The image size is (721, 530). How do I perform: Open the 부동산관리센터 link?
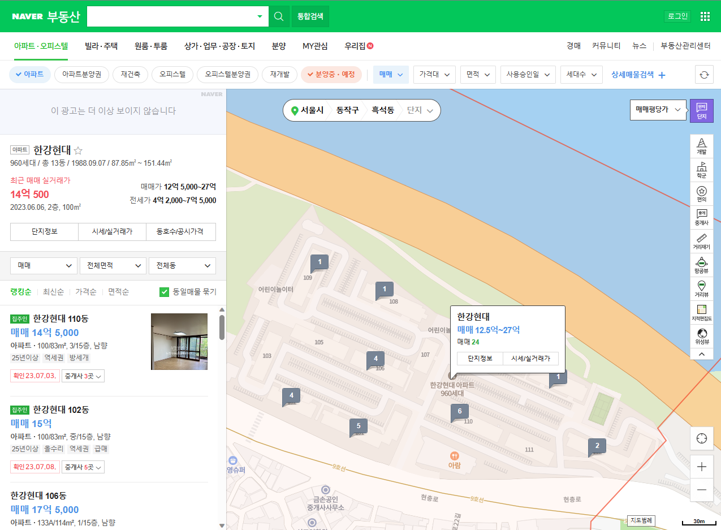[685, 46]
